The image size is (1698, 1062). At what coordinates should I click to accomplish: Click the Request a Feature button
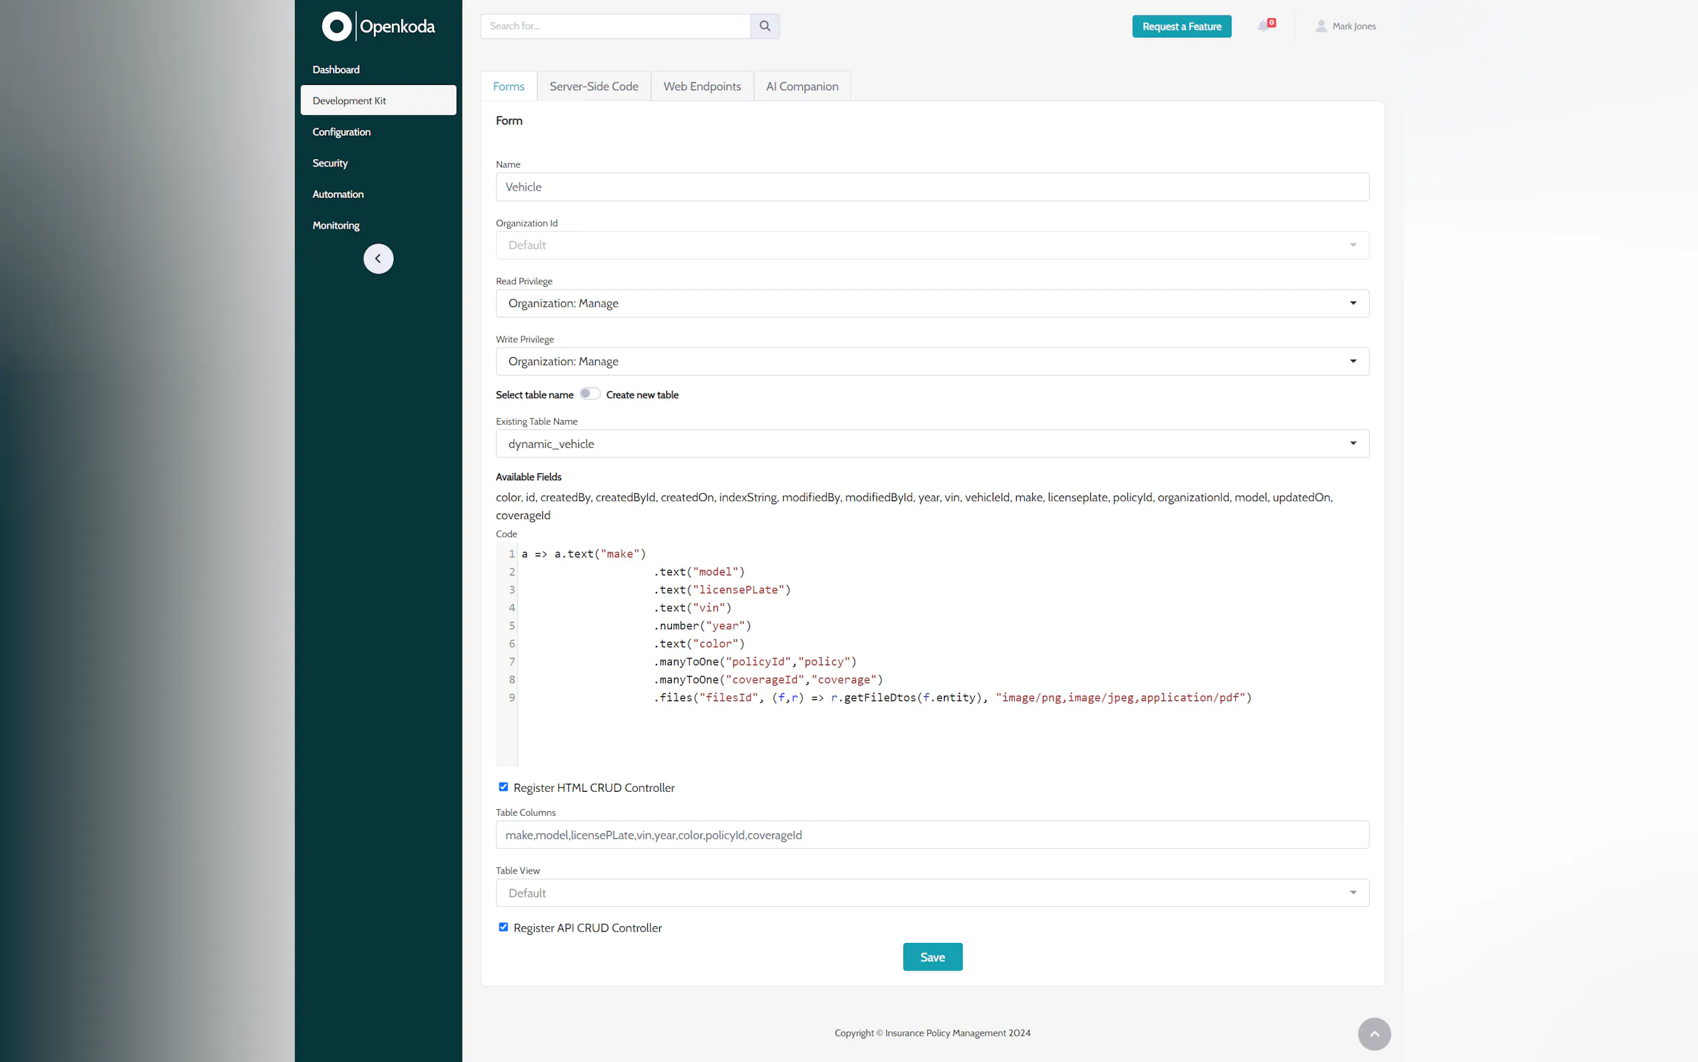1181,27
